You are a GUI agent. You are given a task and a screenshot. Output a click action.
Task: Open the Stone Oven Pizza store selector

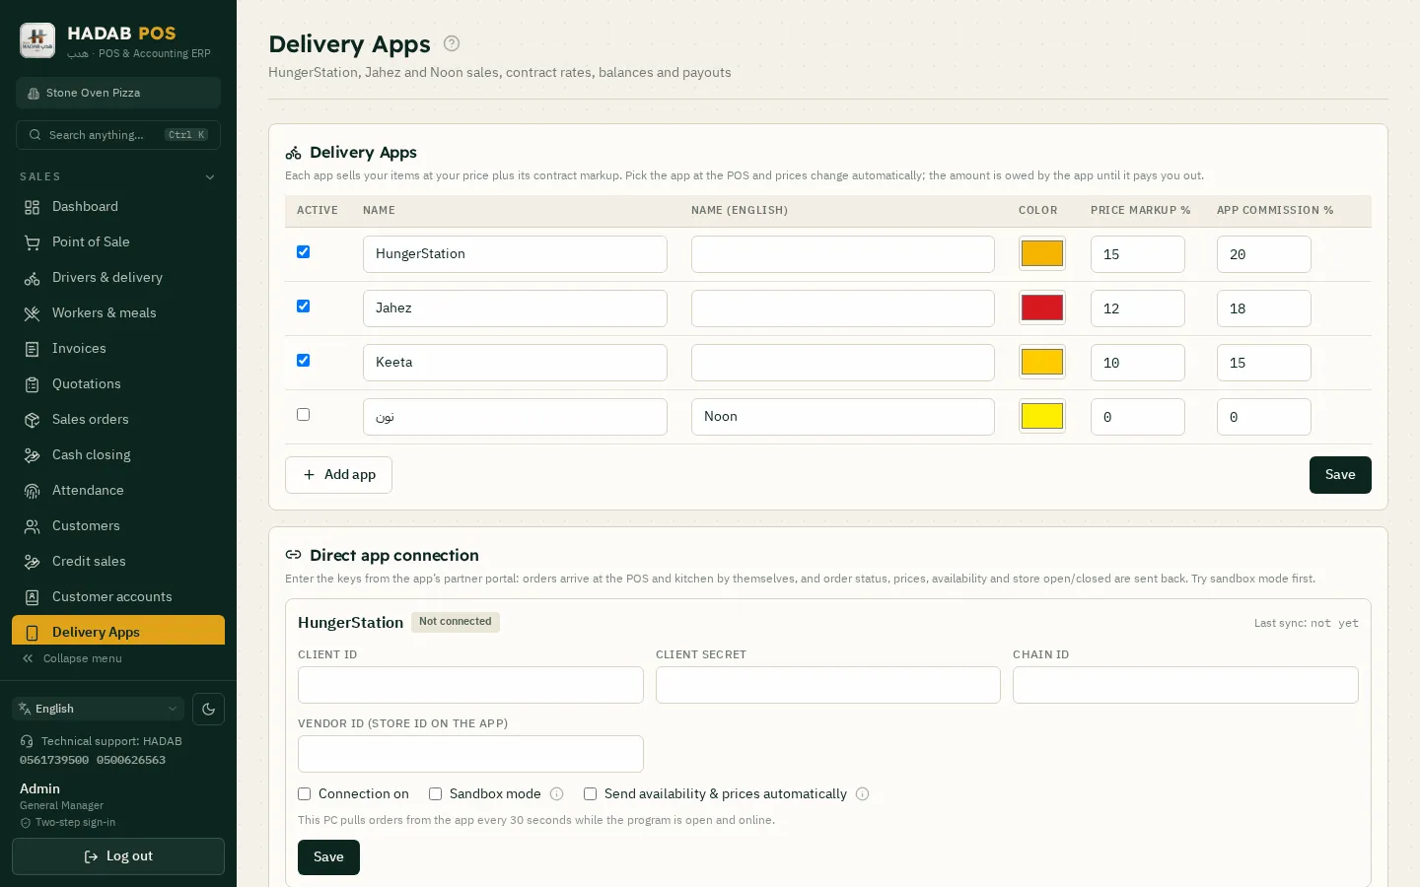click(118, 93)
